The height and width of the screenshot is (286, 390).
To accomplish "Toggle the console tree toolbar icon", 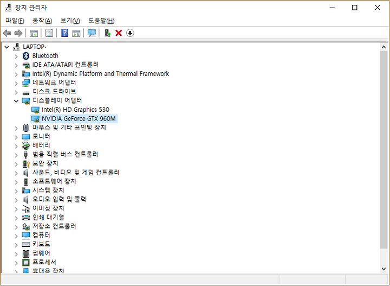I will [34, 33].
